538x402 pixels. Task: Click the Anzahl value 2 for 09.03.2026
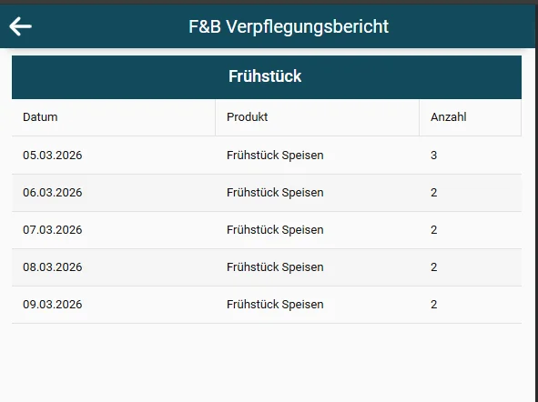[x=434, y=305]
